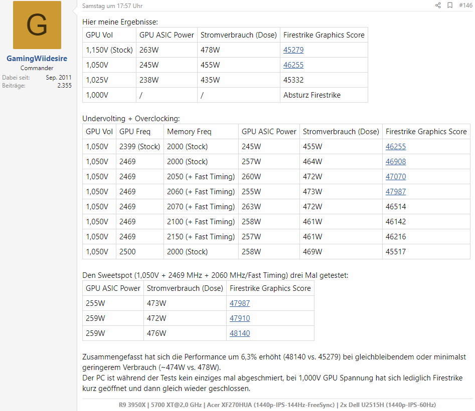The height and width of the screenshot is (411, 475).
Task: Click the cell '1,150V (Stock)'
Action: 109,50
